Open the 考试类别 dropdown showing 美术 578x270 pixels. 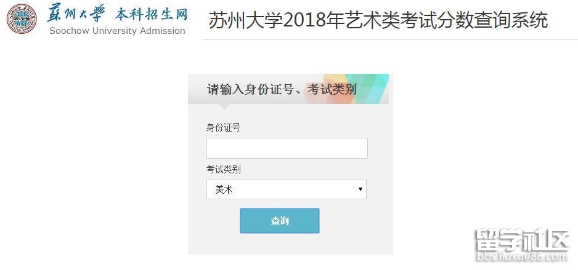pos(286,189)
